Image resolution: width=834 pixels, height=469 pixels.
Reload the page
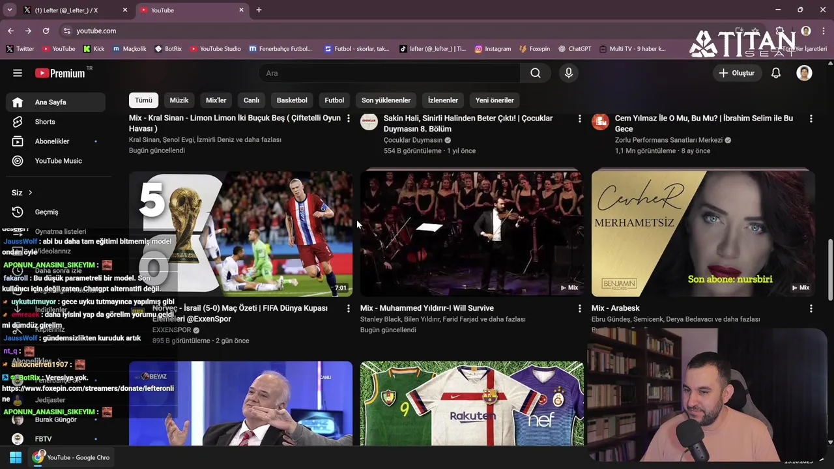(46, 31)
